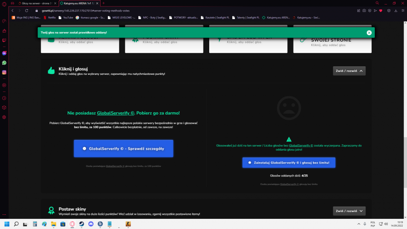Close the 'Katujemy.eu ARENA 1v1' tab
The image size is (407, 229).
(97, 3)
